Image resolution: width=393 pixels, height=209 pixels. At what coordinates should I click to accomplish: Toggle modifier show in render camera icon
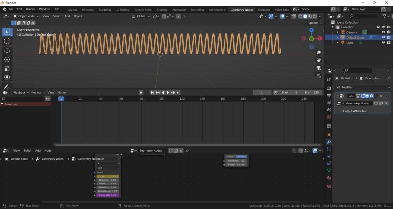pyautogui.click(x=372, y=96)
